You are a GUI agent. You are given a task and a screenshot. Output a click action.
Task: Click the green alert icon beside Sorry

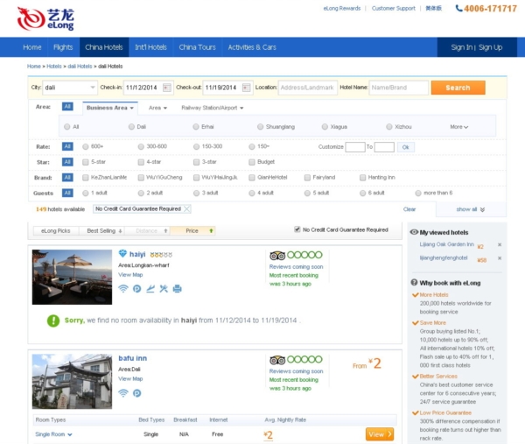tap(53, 321)
